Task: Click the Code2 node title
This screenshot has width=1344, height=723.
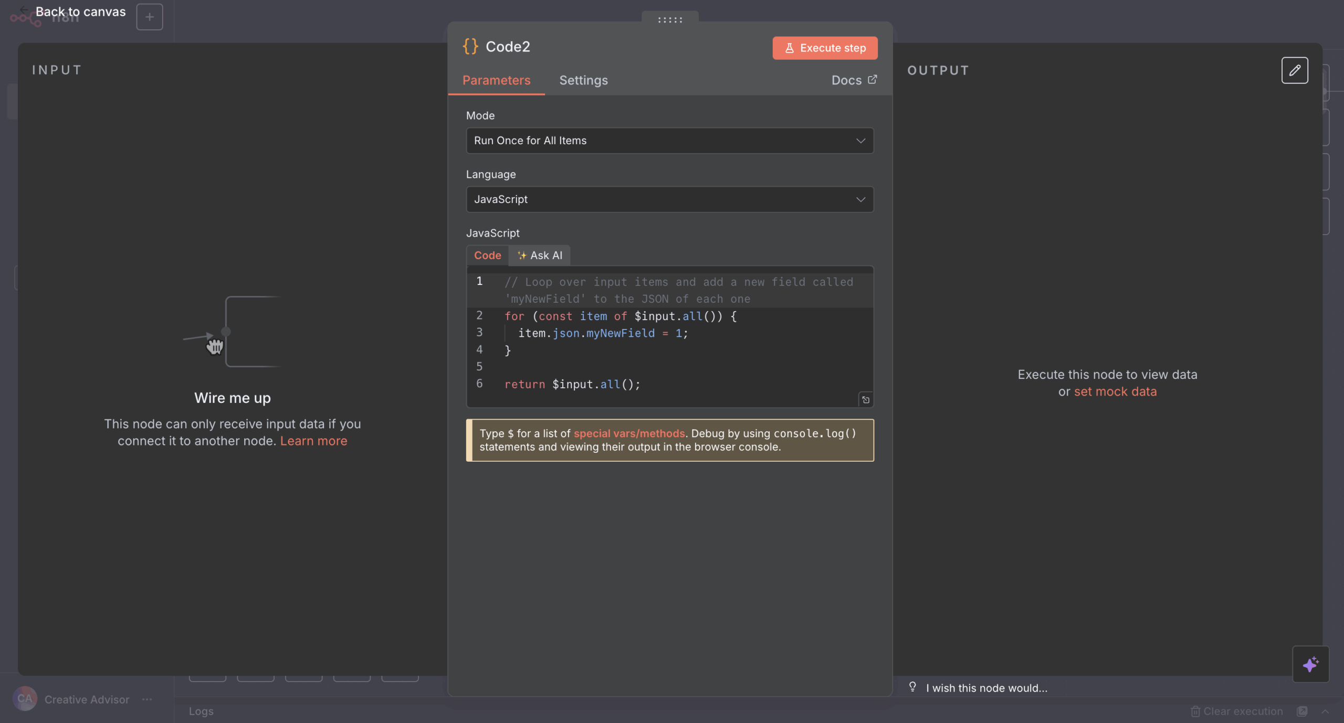Action: coord(508,46)
